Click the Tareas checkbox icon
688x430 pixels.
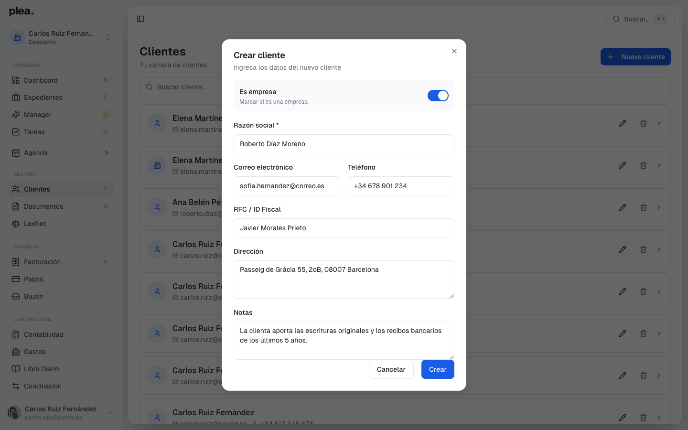pos(16,132)
